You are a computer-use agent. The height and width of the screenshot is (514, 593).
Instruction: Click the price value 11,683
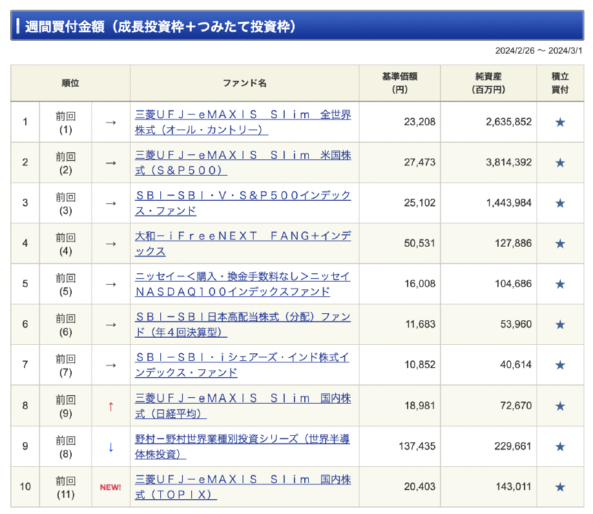click(x=420, y=324)
